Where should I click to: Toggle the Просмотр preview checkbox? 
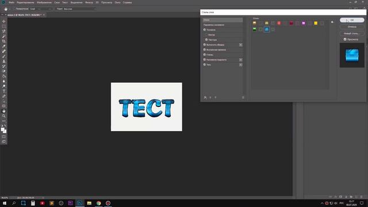point(345,39)
